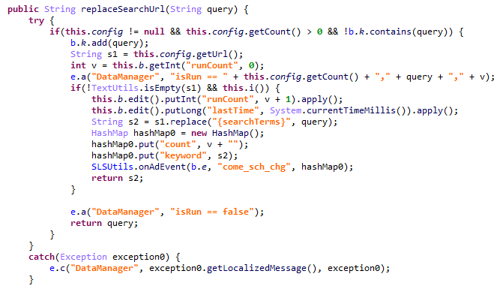Screen dimensions: 503x286
Task: Click the "return query;" statement
Action: pyautogui.click(x=104, y=223)
